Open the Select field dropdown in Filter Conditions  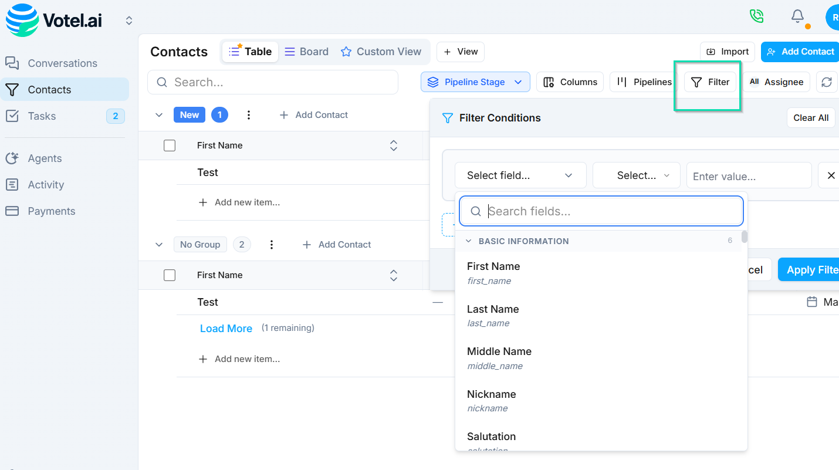point(520,175)
